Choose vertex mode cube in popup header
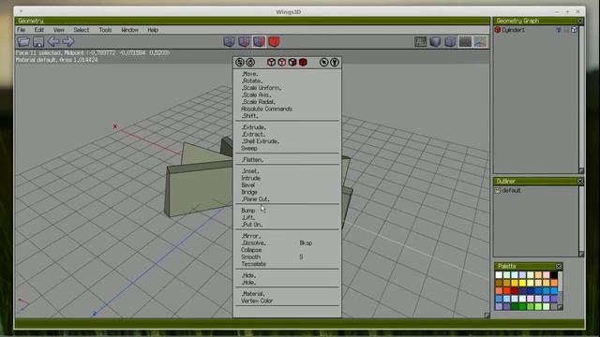 (x=271, y=63)
